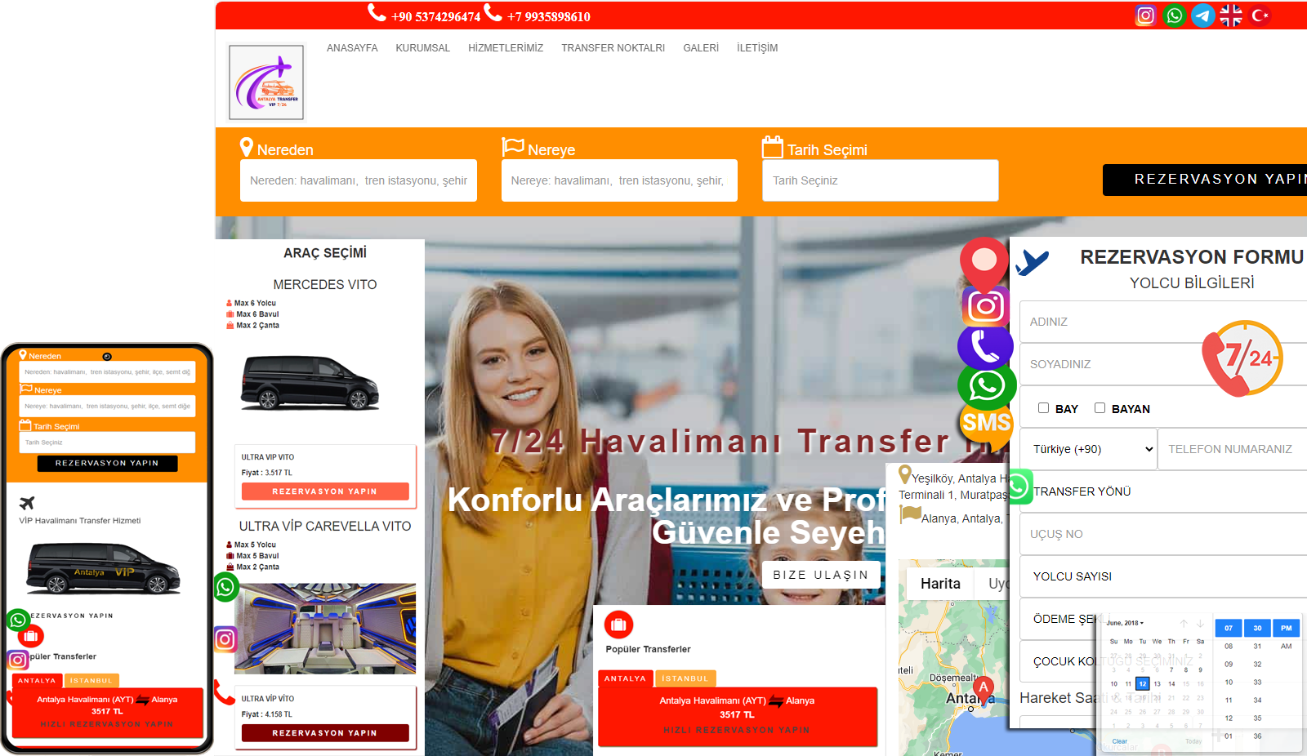Check the BAY checkbox

1043,407
